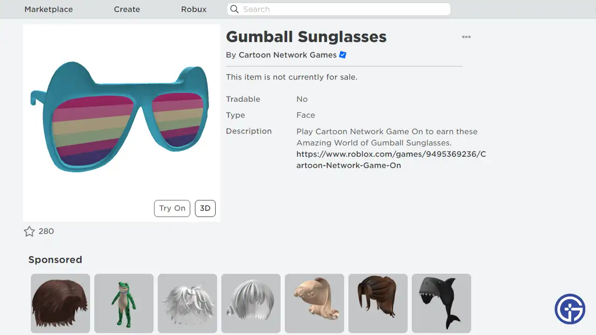596x335 pixels.
Task: Click the Try On button
Action: (172, 208)
